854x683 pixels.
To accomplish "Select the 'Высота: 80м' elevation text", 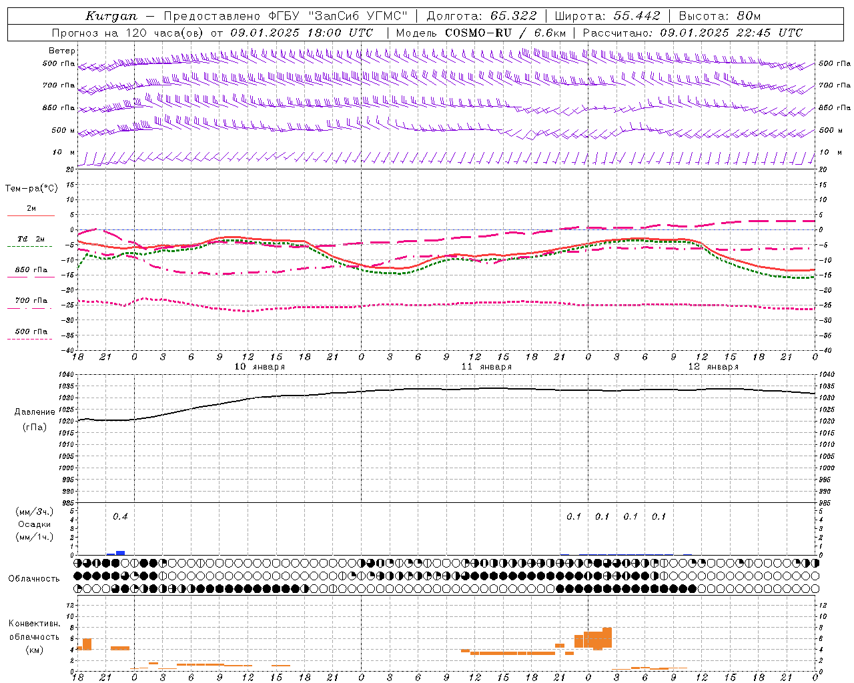I will point(720,16).
